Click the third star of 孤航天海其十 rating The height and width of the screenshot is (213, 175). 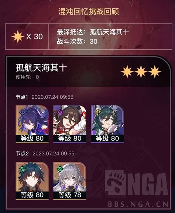[x=155, y=71]
